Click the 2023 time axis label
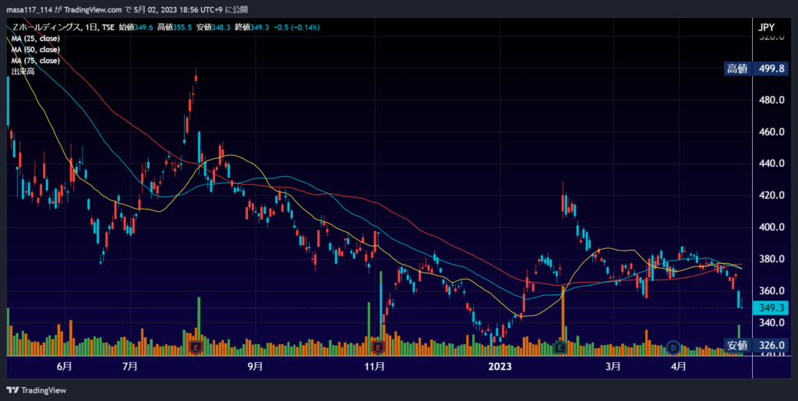 [x=500, y=366]
